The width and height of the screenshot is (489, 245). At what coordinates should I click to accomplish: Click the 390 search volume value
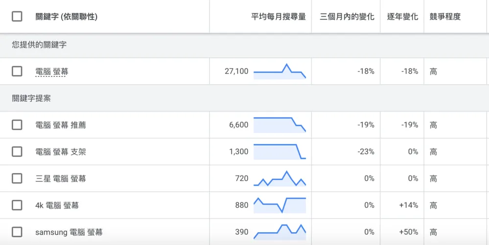coord(242,232)
